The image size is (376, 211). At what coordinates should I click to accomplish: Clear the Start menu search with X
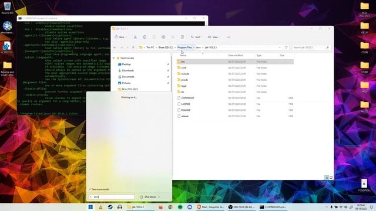click(90, 197)
